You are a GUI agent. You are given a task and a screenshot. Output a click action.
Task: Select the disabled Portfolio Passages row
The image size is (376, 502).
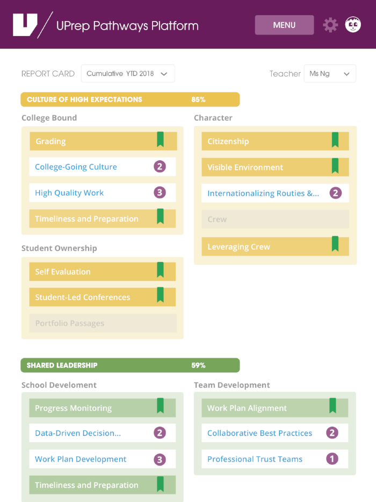(103, 323)
